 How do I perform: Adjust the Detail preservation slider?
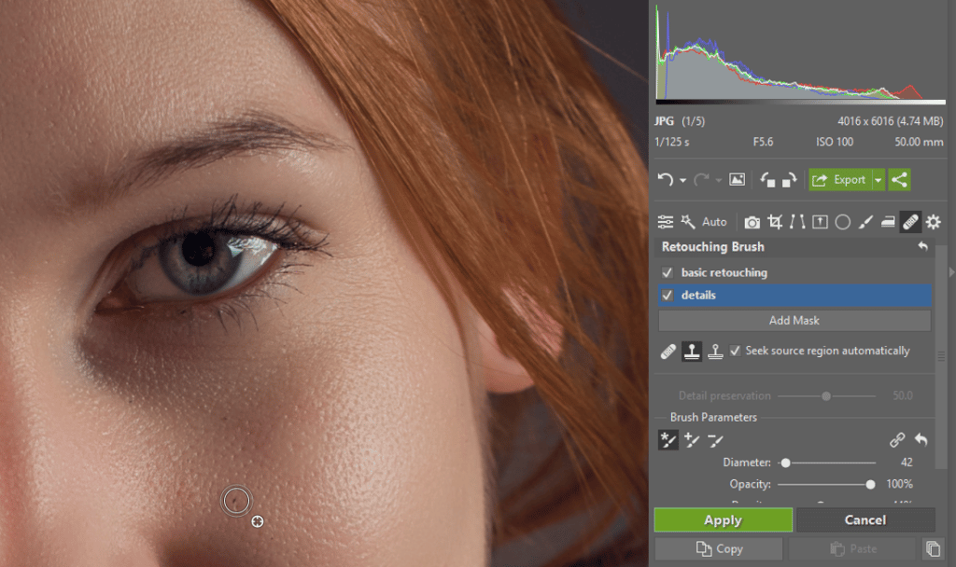tap(826, 395)
